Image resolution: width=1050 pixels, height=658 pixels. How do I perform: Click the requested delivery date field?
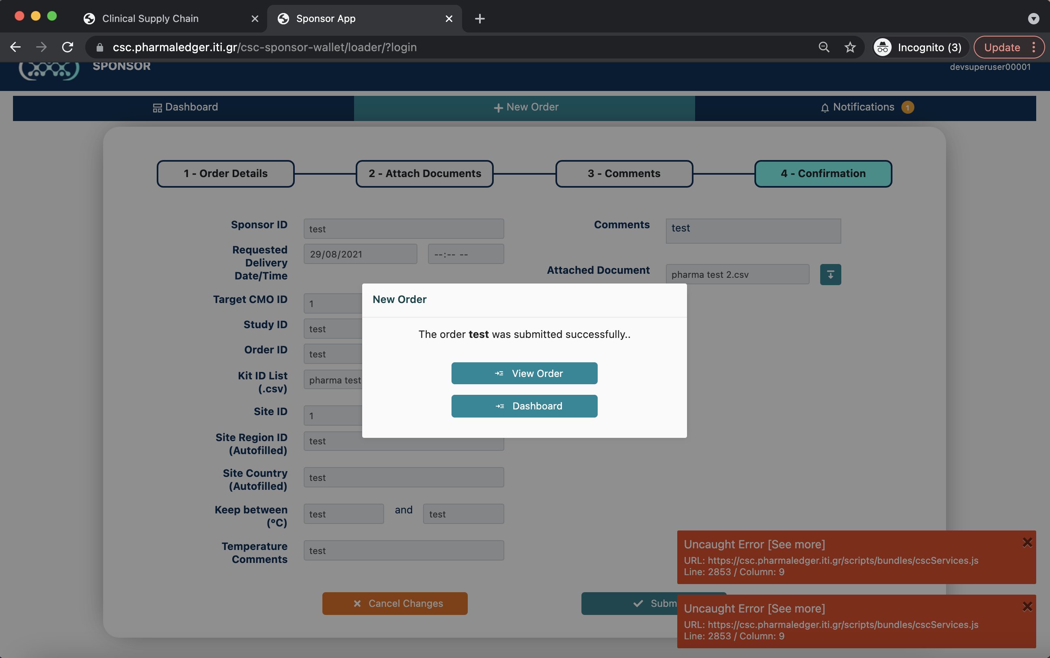click(360, 254)
